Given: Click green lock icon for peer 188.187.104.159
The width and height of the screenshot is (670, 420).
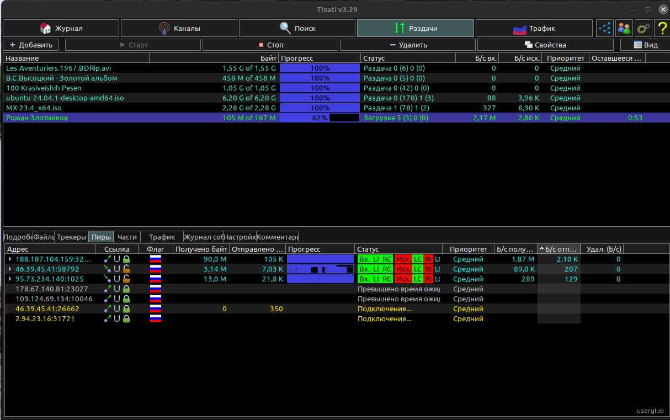Looking at the screenshot, I should tap(126, 259).
